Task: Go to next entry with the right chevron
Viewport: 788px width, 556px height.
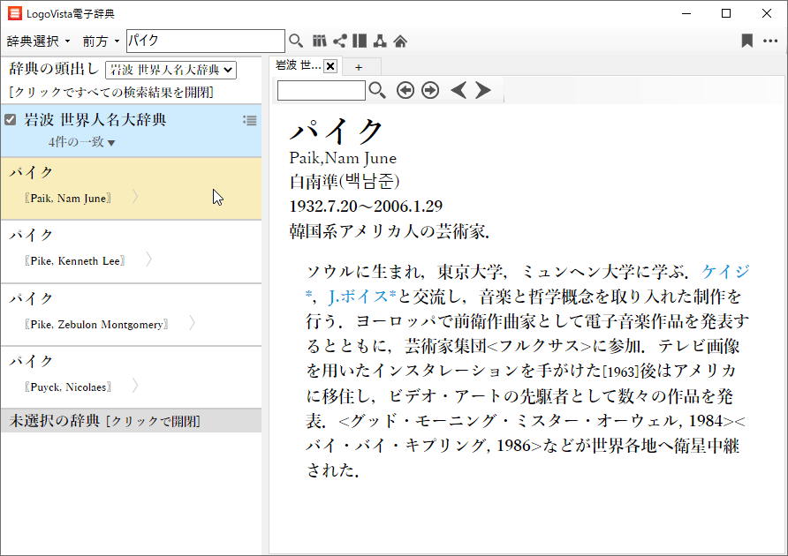Action: pyautogui.click(x=483, y=90)
